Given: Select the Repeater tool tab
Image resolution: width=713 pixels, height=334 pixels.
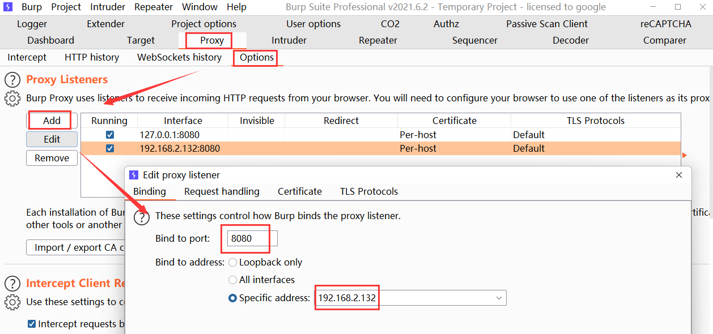Looking at the screenshot, I should point(378,40).
